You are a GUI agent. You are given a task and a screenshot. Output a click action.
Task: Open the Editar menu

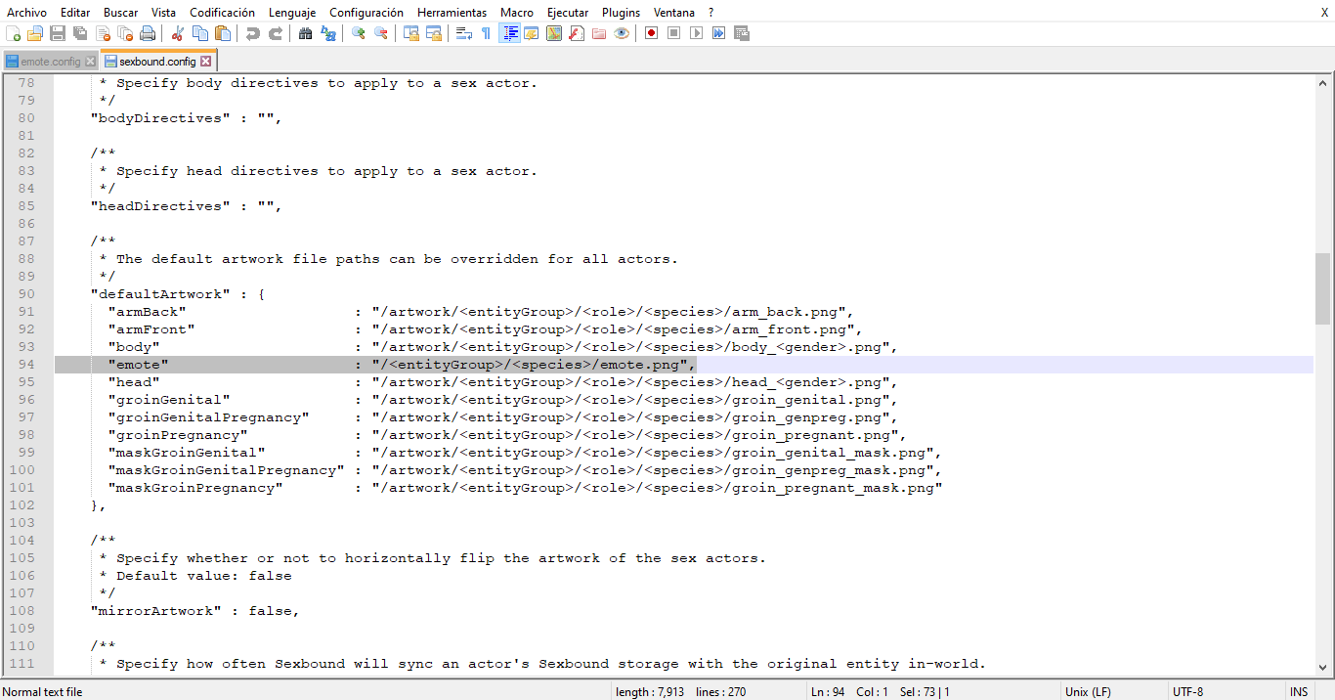point(75,12)
